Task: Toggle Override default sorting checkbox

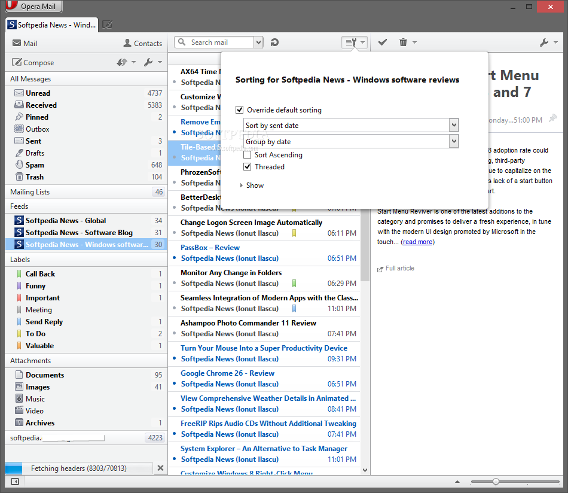Action: pos(239,110)
